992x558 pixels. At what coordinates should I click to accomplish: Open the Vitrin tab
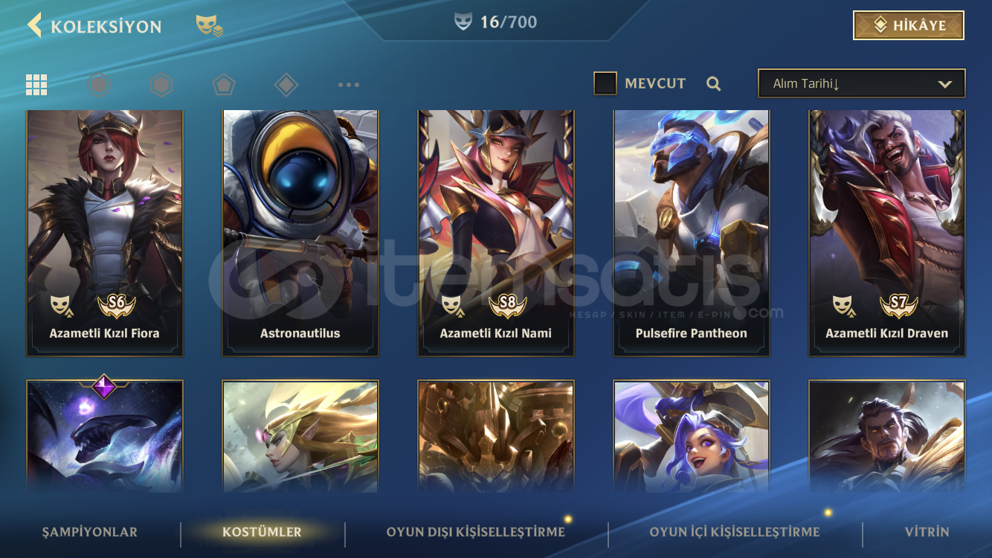[927, 532]
